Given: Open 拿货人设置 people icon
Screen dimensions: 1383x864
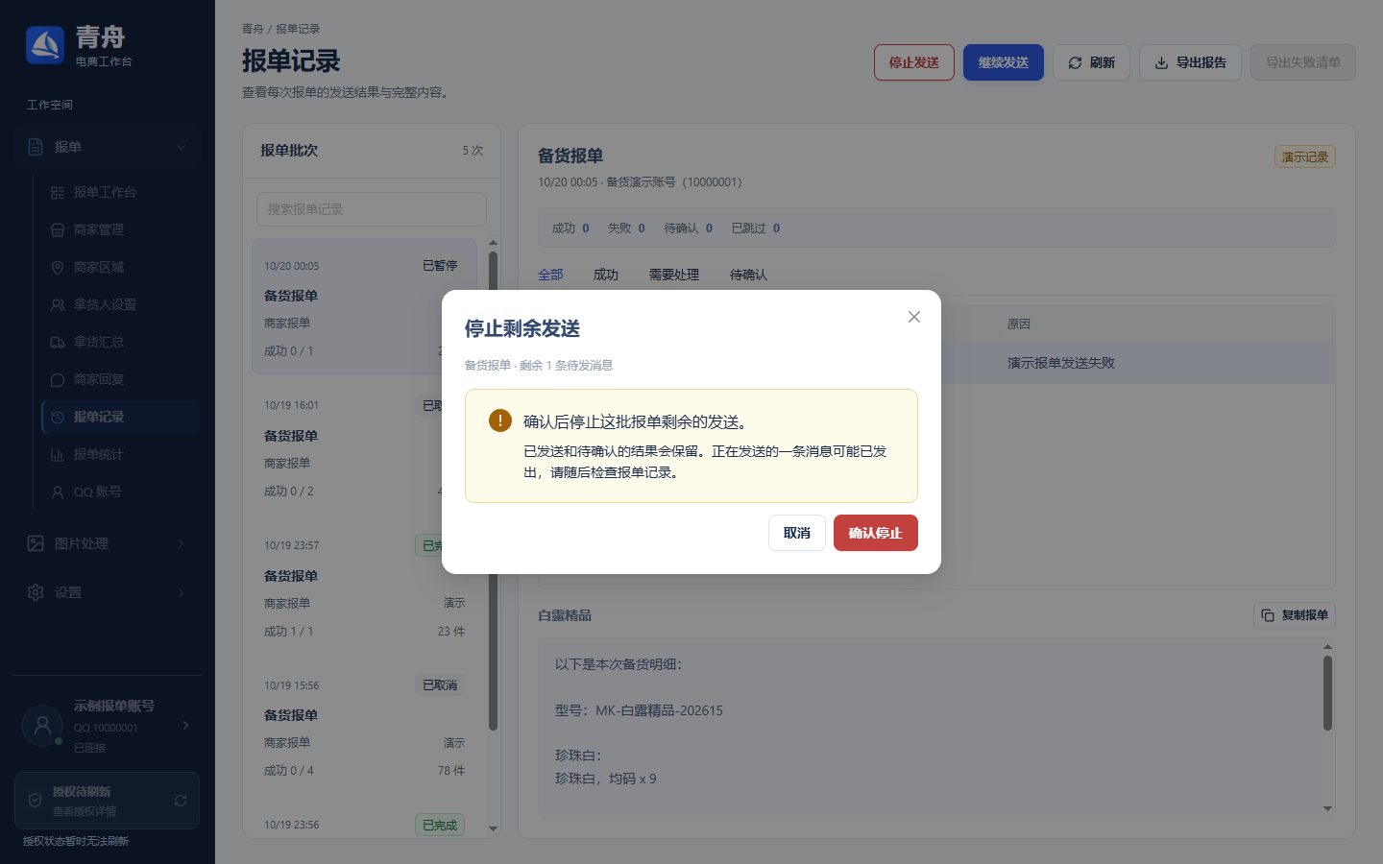Looking at the screenshot, I should 58,305.
